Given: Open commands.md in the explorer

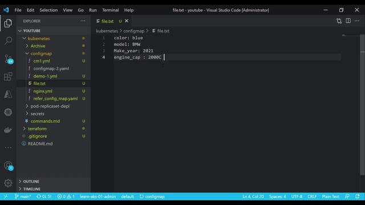Looking at the screenshot, I should [54, 121].
